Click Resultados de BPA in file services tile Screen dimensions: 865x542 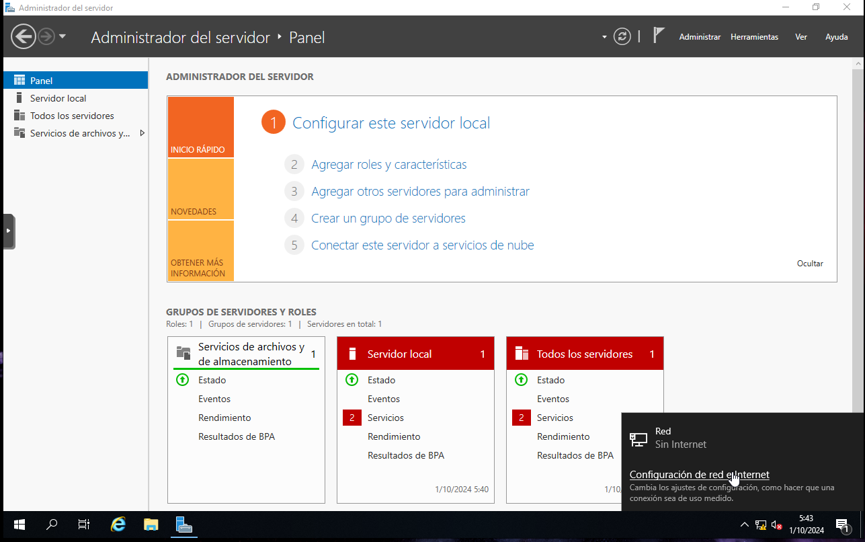(x=237, y=436)
